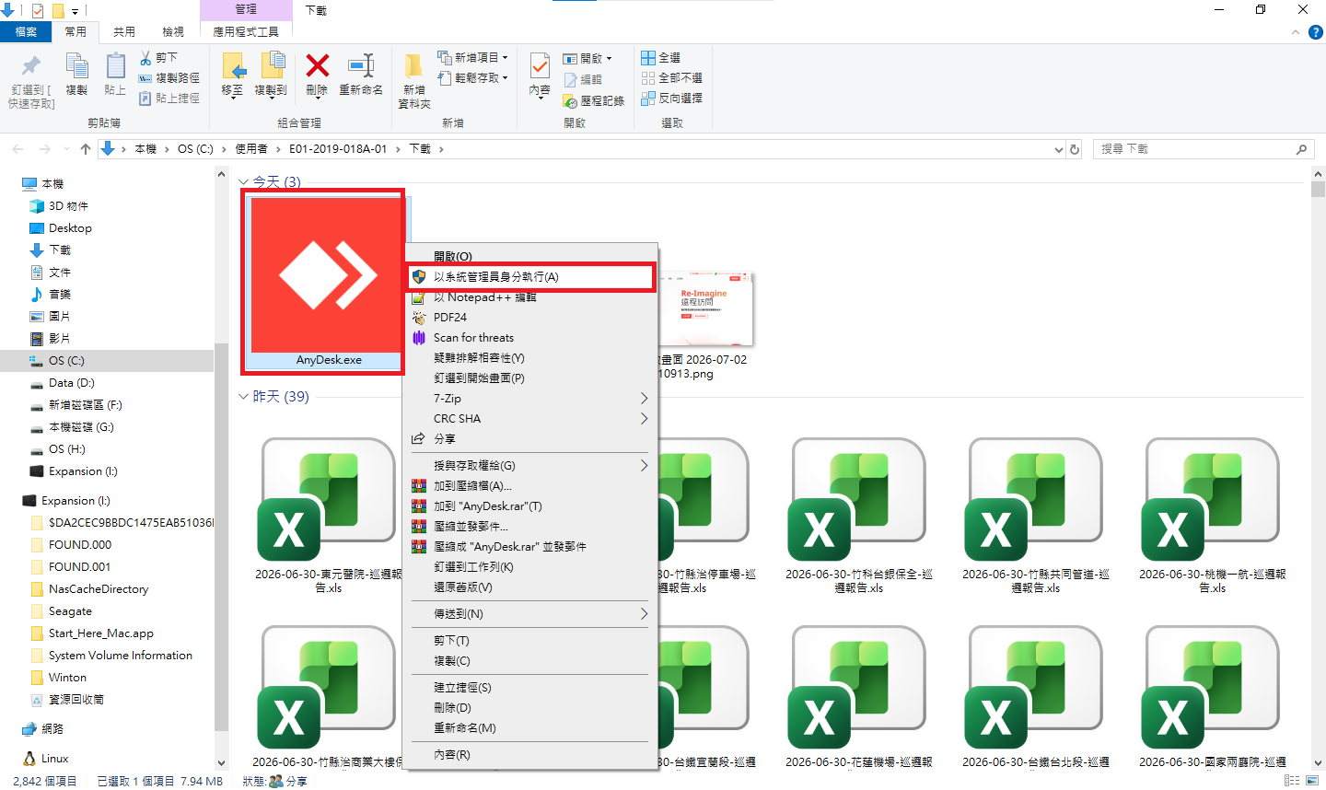Click the 重新命名 rename icon
Screen dimensions: 1326x790
(x=361, y=65)
